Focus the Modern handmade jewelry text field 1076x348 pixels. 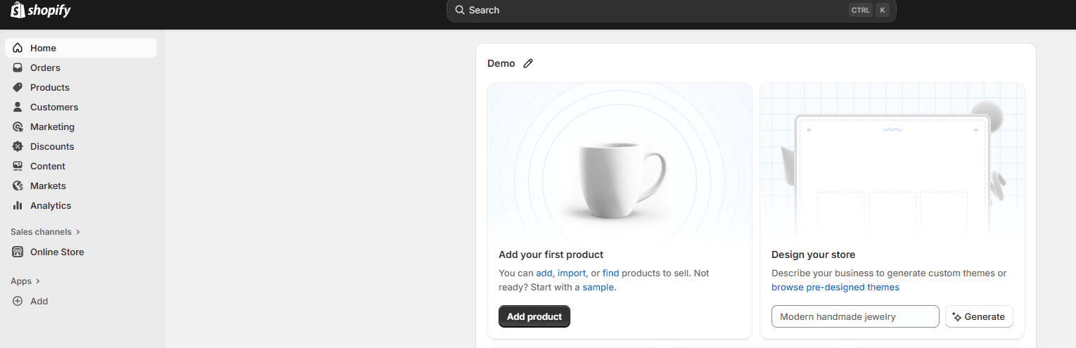point(854,316)
